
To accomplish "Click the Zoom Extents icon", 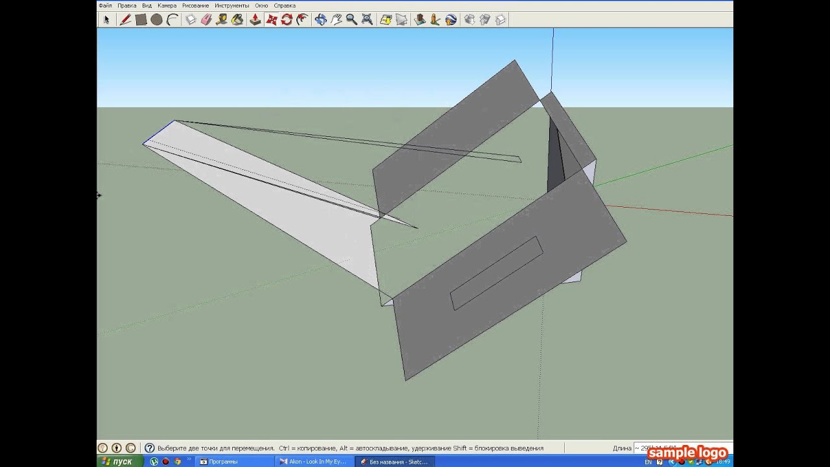I will (367, 19).
